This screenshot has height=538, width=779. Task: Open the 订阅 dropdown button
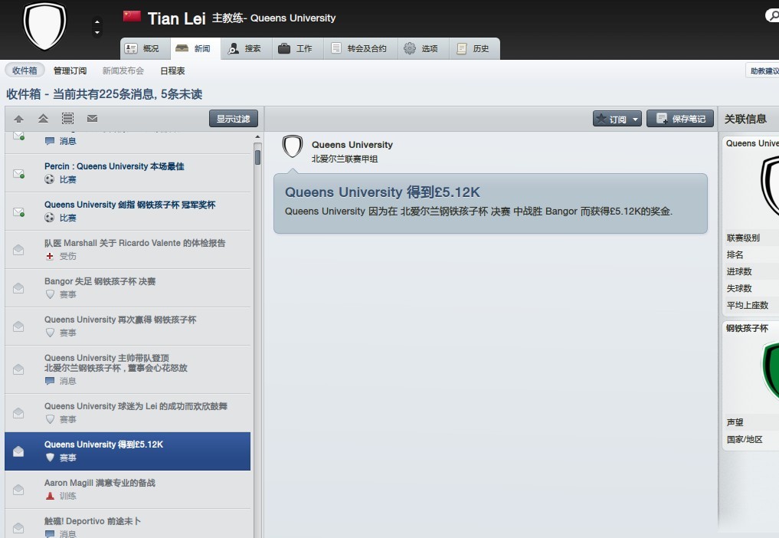(617, 119)
